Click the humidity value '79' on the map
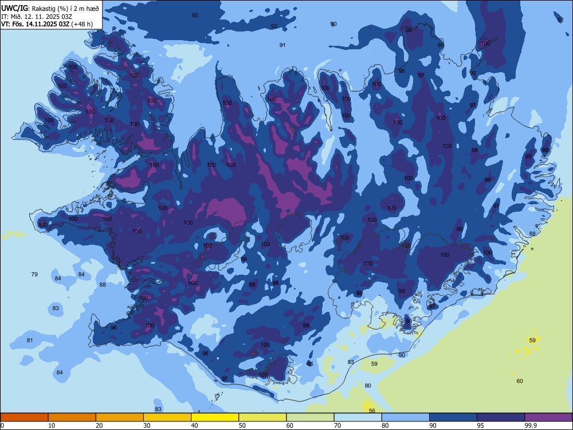 point(34,274)
